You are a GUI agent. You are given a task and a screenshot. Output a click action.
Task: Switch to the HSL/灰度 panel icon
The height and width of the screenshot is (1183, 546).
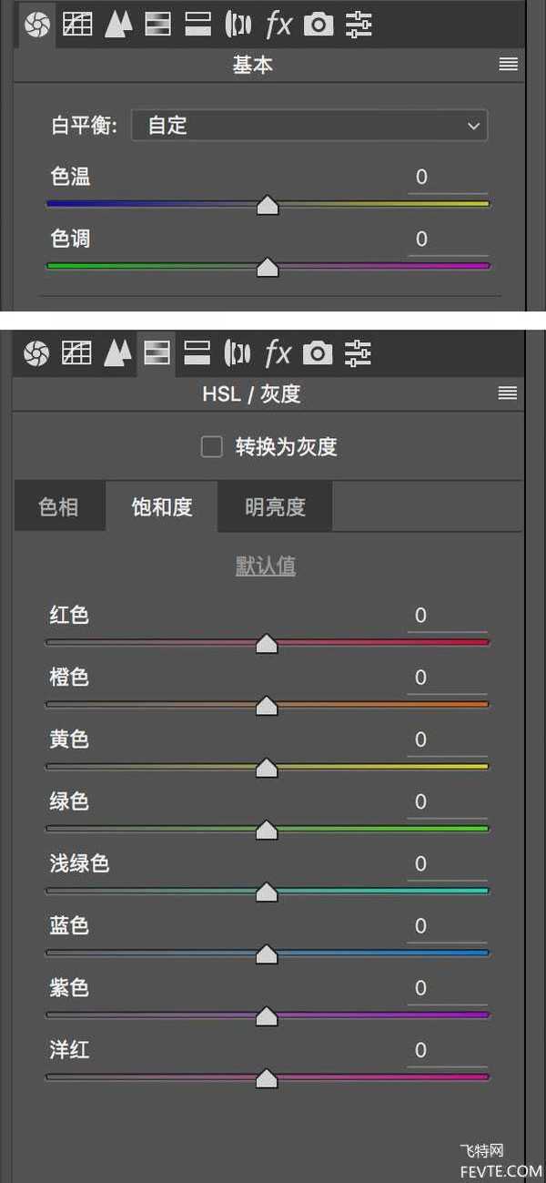157,353
